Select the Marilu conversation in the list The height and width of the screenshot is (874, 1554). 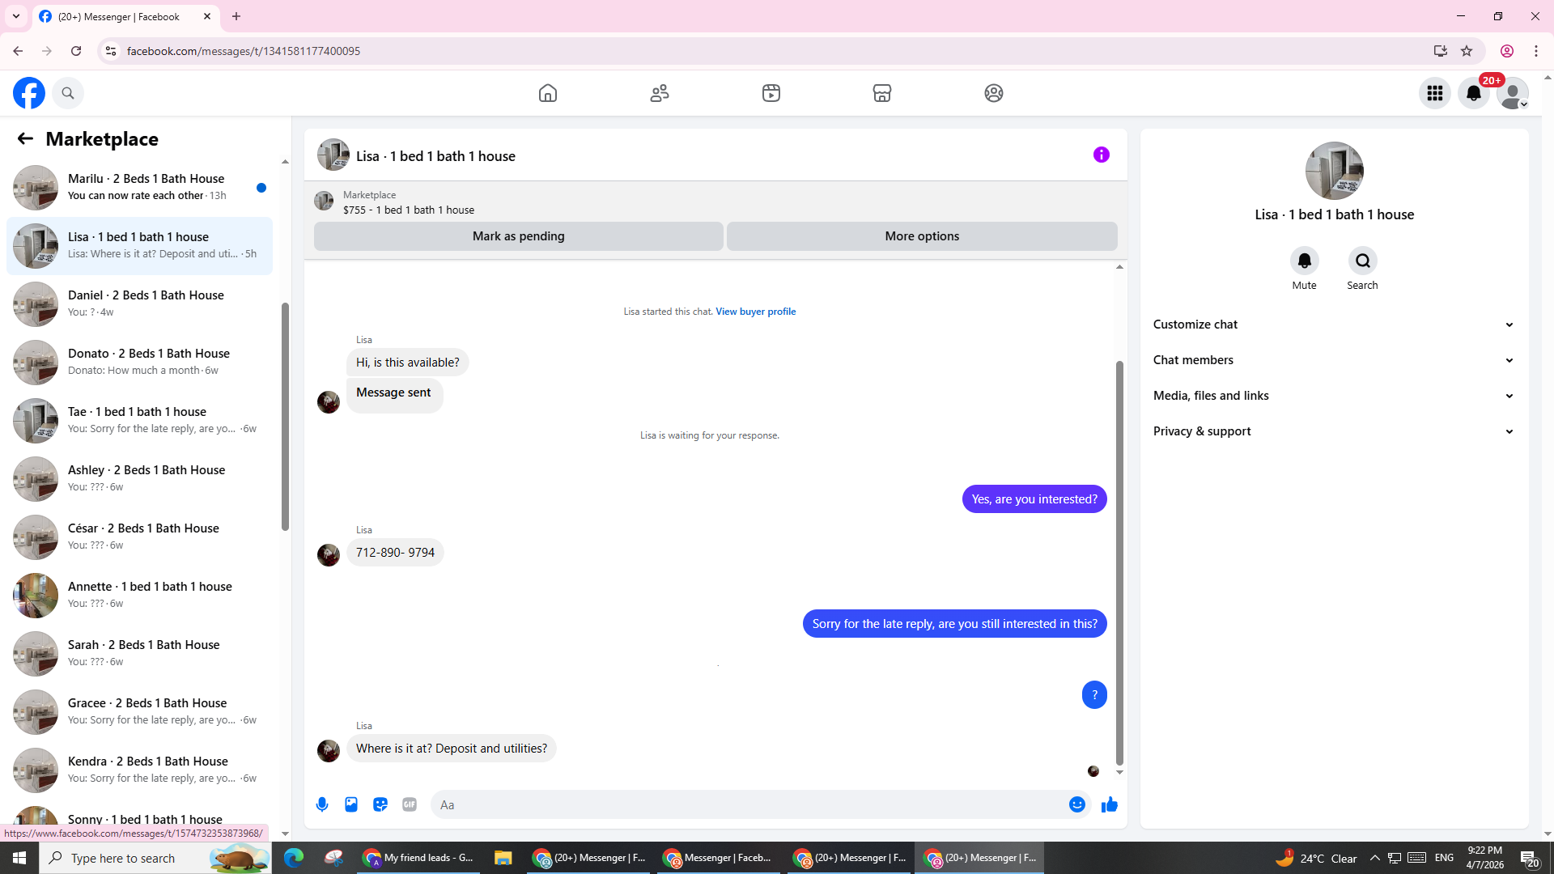140,187
